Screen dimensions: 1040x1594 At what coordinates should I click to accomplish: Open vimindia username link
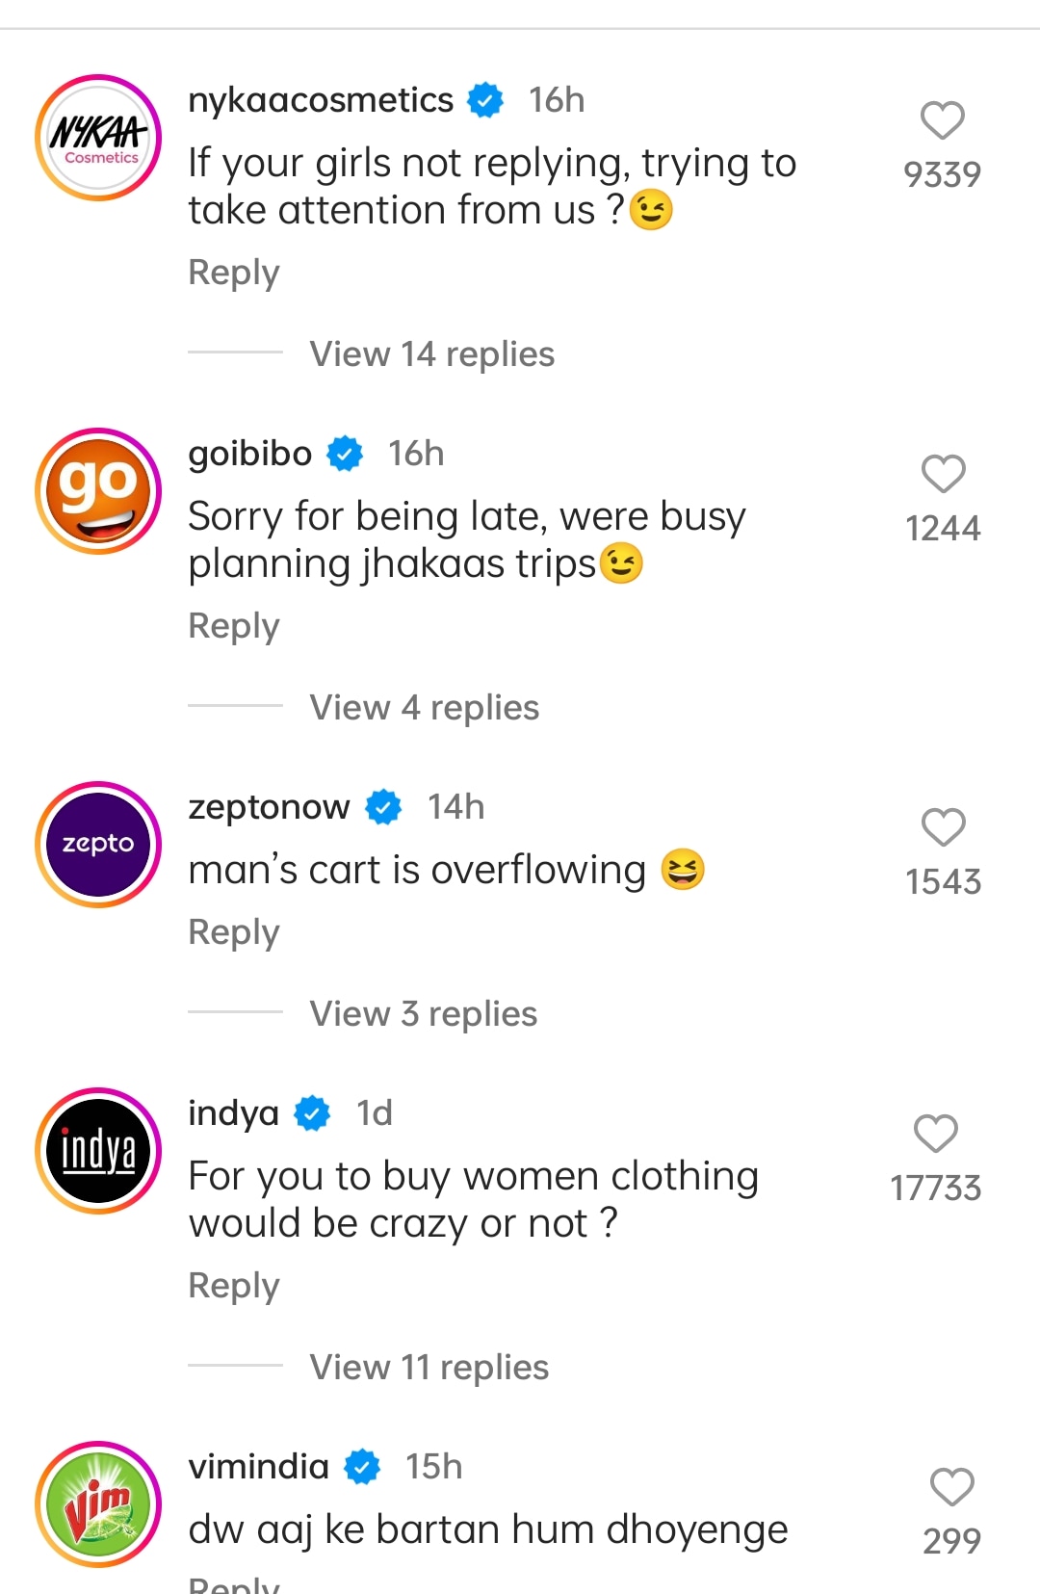click(259, 1467)
